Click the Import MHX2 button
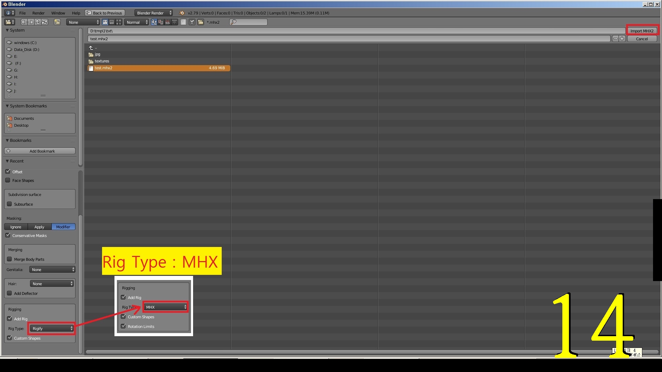 [x=642, y=31]
